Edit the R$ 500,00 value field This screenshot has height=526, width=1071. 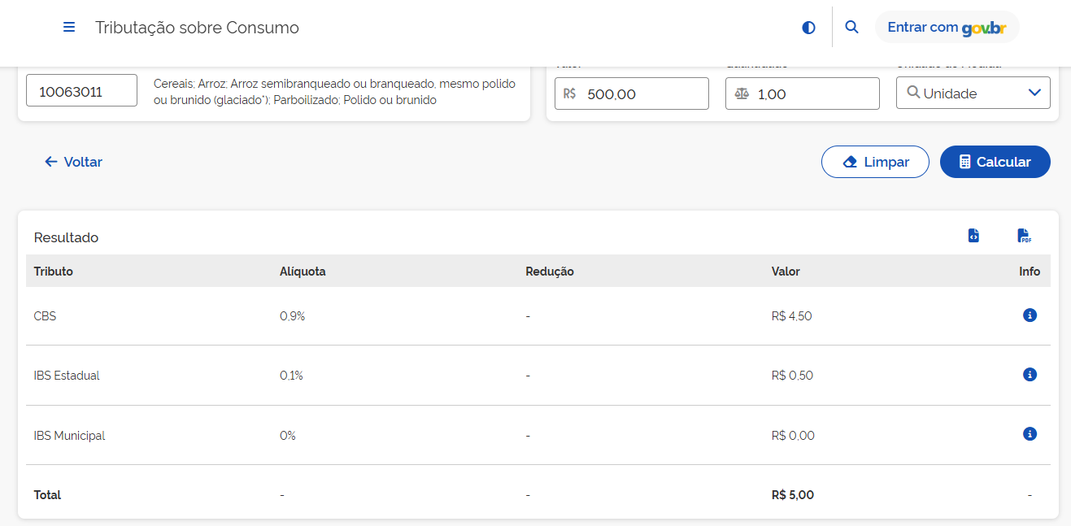point(632,93)
